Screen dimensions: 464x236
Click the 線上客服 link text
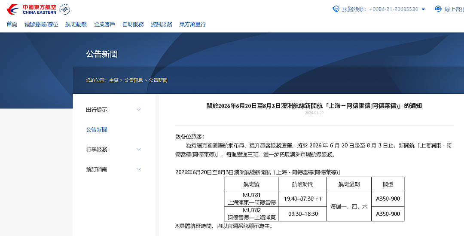[454, 9]
